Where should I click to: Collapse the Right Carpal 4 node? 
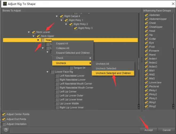pos(57,16)
